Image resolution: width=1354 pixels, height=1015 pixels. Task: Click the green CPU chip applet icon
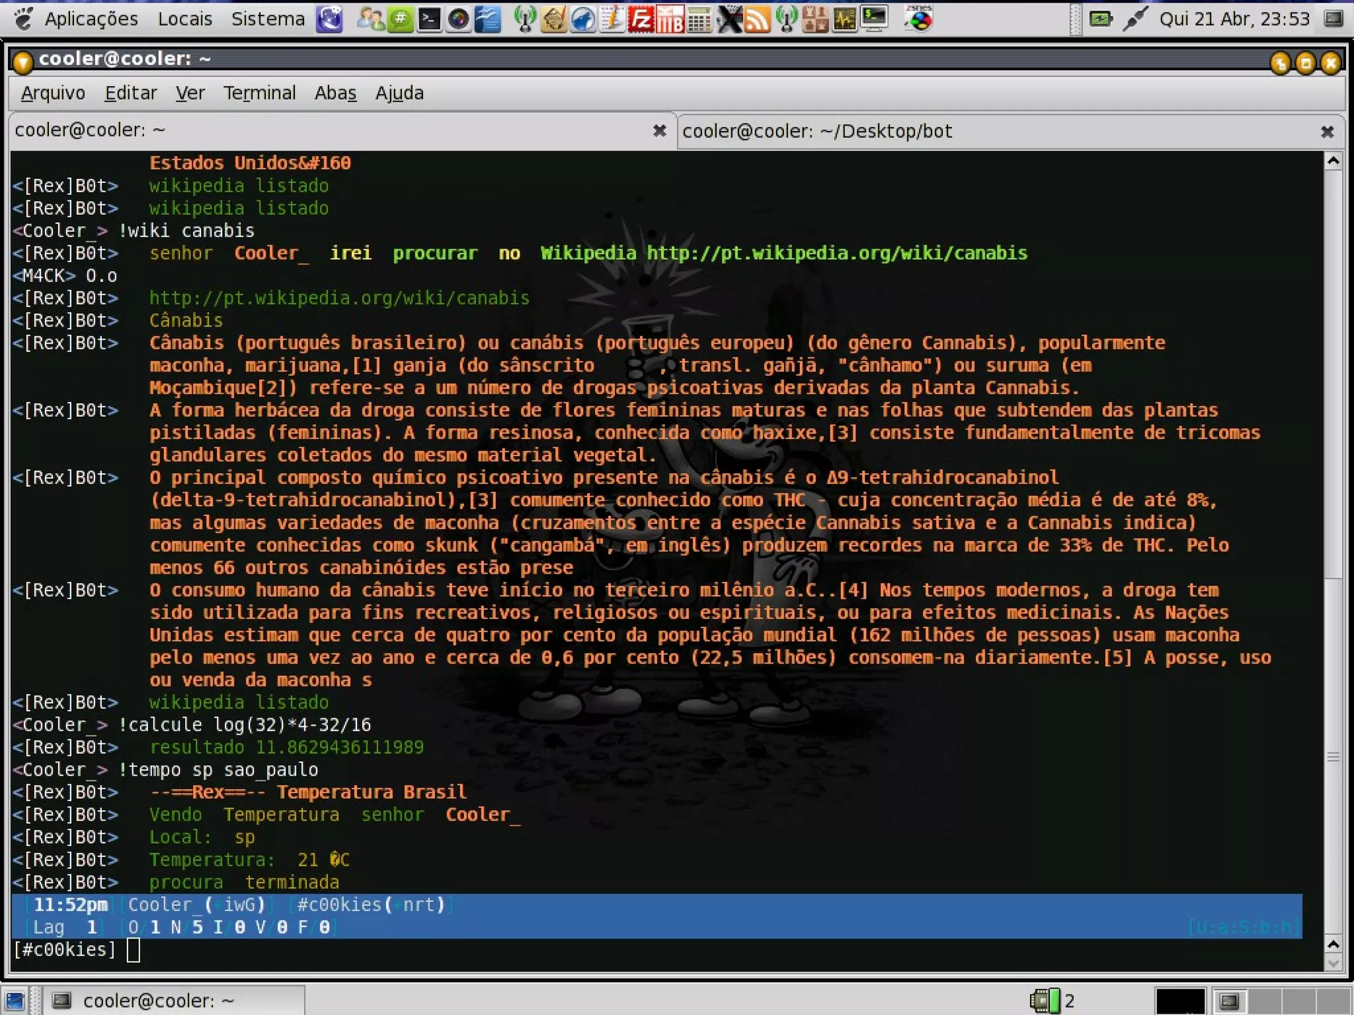1045,1000
